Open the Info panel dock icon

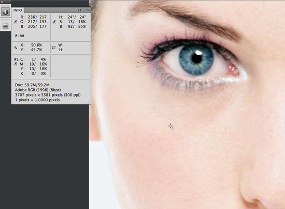point(5,12)
